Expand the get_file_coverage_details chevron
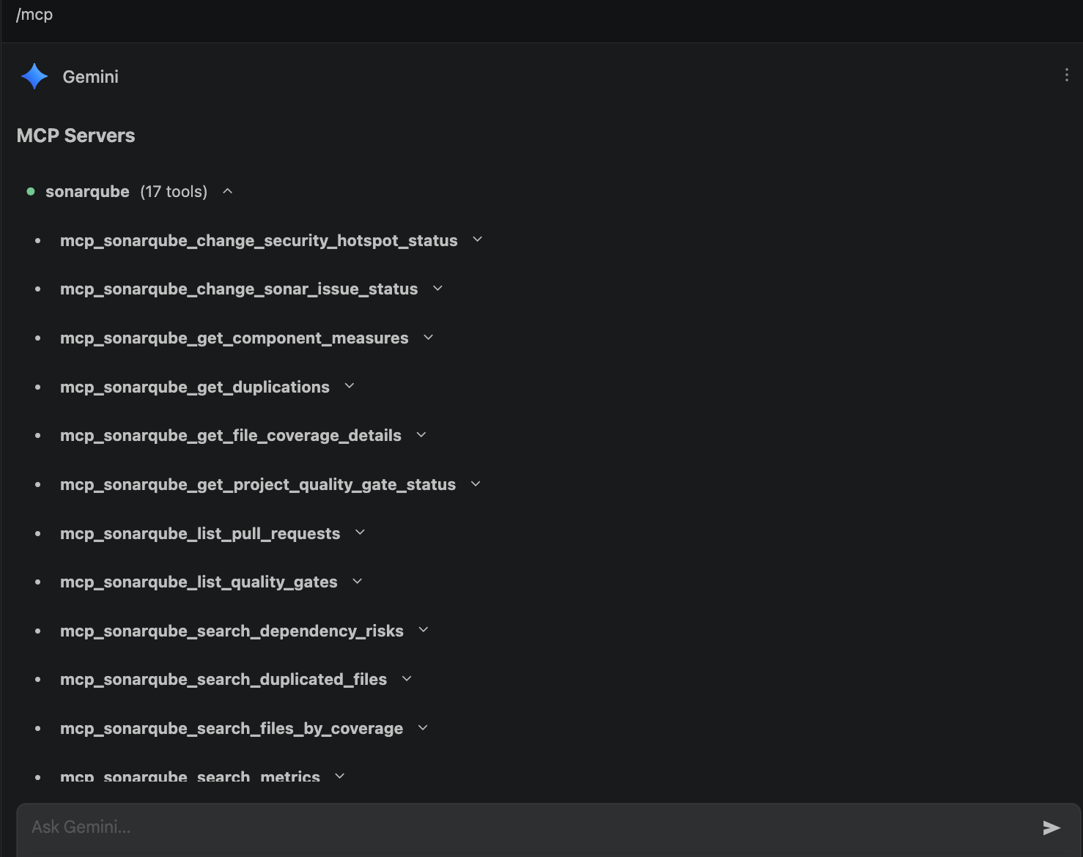Viewport: 1083px width, 857px height. pos(421,435)
